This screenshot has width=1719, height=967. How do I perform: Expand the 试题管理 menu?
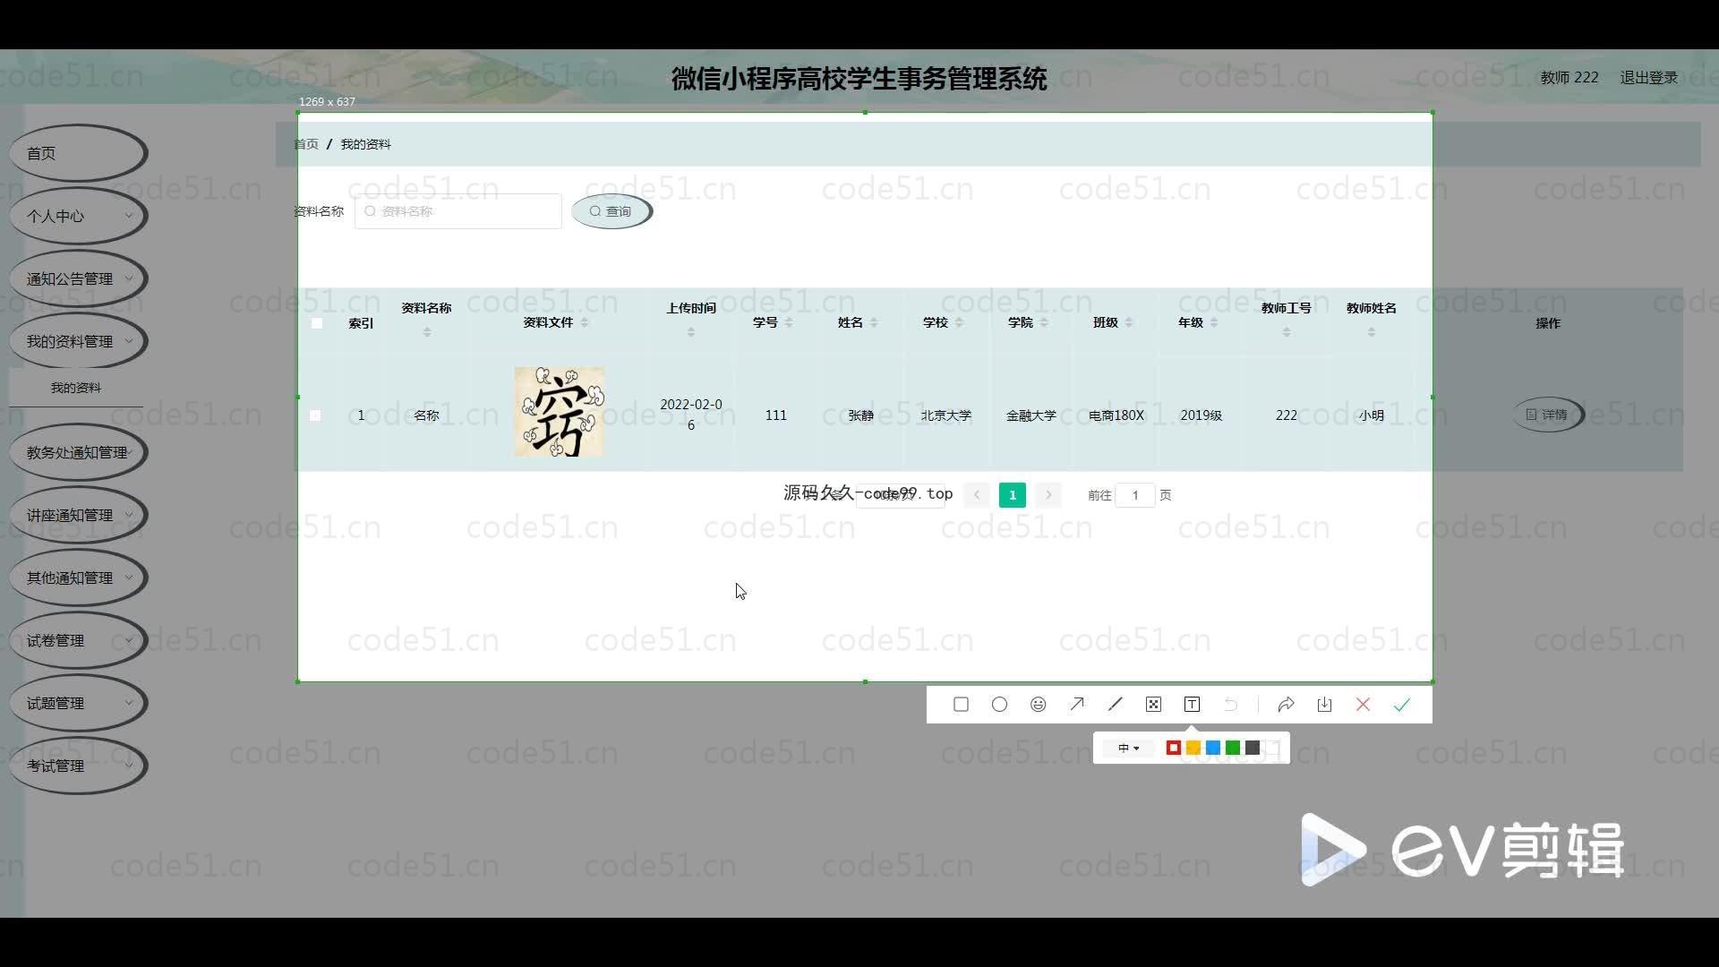coord(77,703)
